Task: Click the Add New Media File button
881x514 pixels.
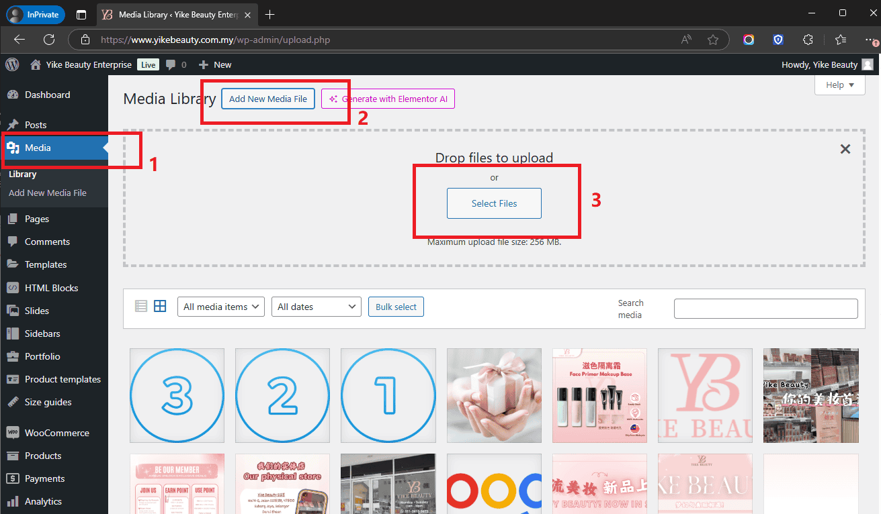Action: pos(268,99)
